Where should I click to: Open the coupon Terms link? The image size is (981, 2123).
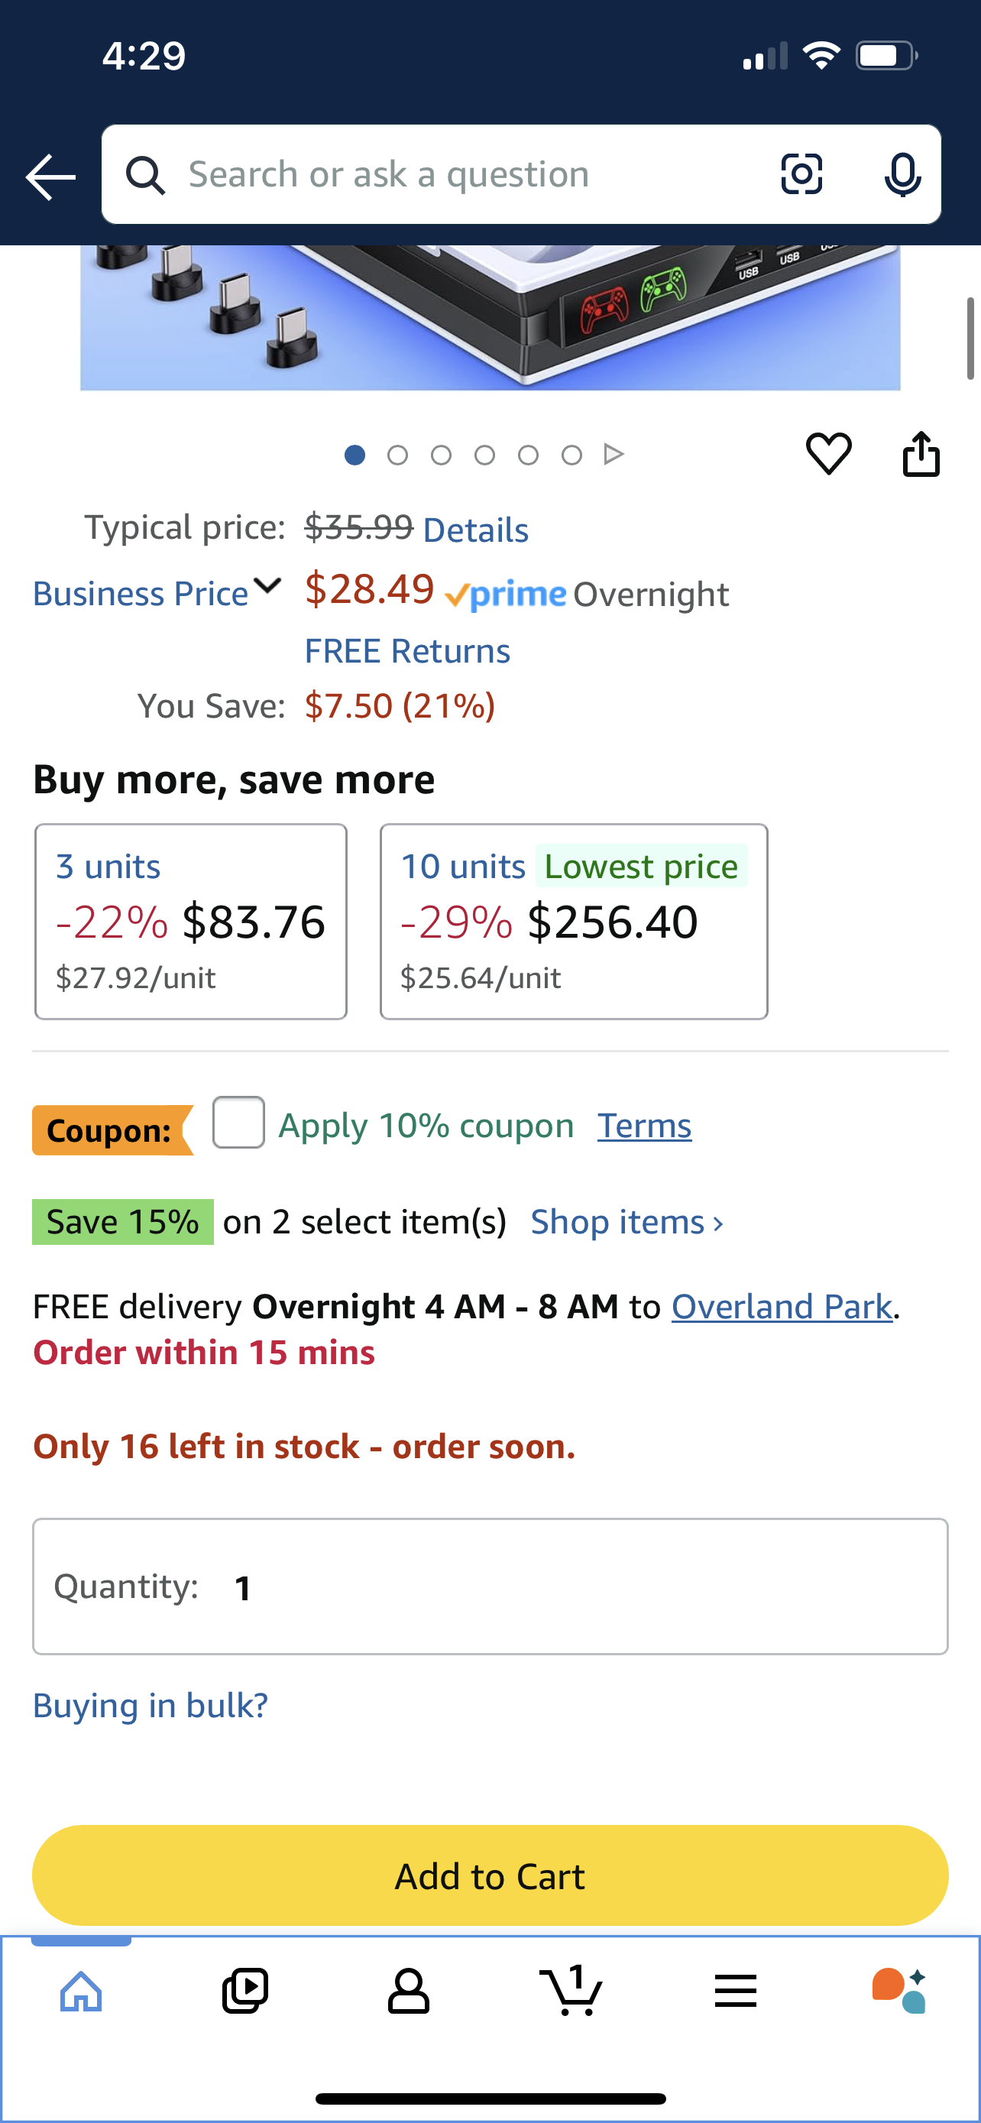coord(644,1126)
